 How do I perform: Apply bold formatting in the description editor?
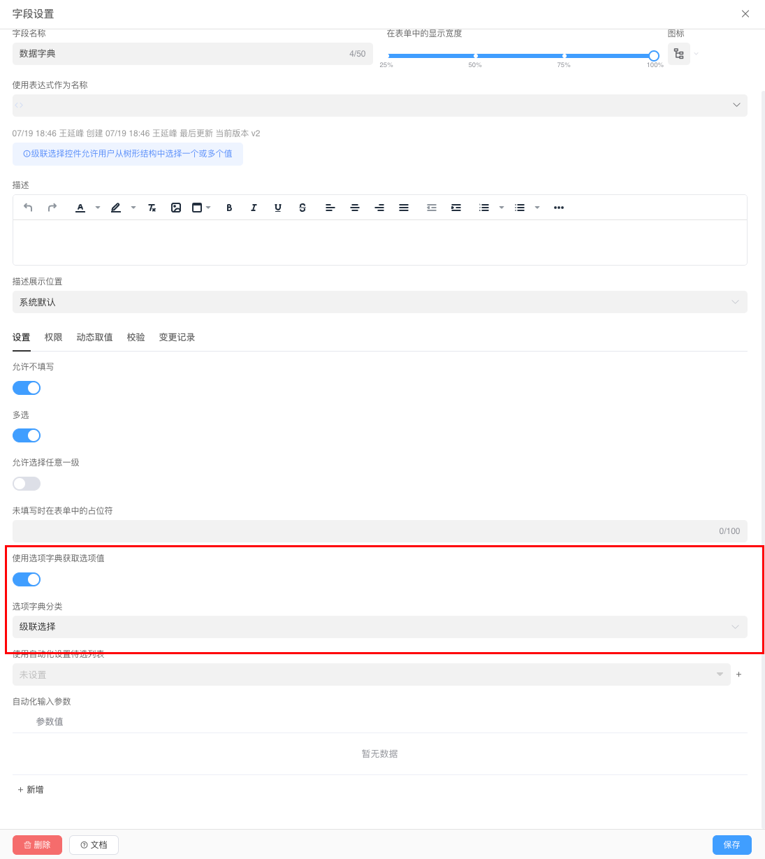(229, 207)
